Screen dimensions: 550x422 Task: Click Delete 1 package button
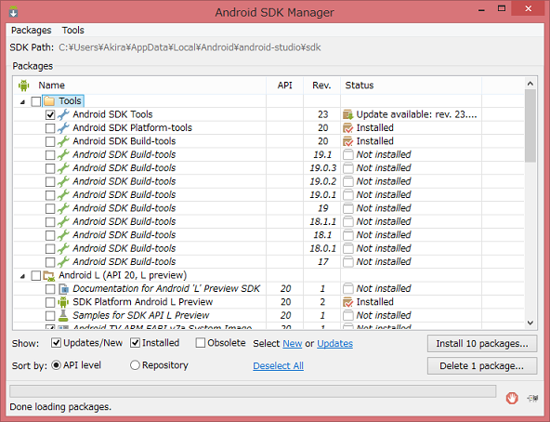482,366
